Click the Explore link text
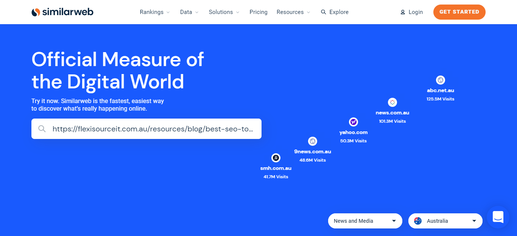 [x=339, y=12]
